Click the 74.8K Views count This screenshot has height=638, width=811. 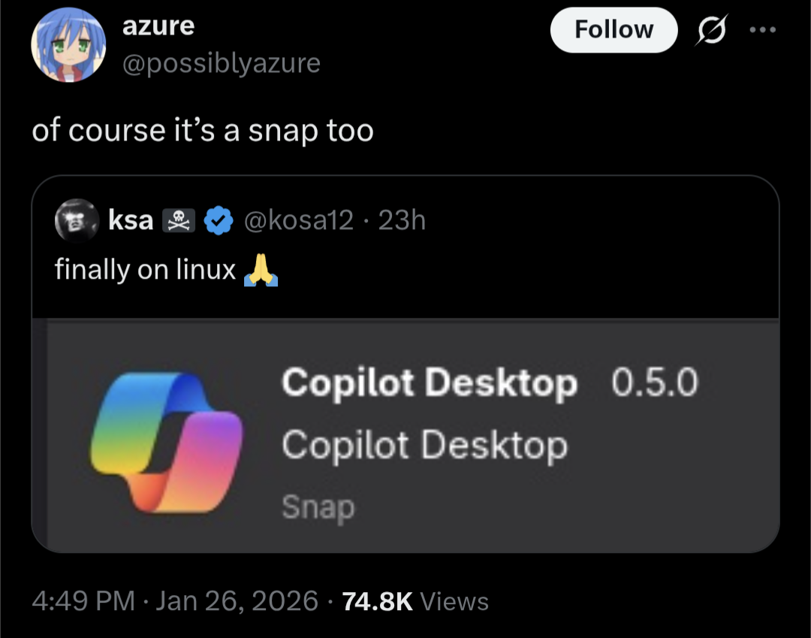(x=415, y=601)
